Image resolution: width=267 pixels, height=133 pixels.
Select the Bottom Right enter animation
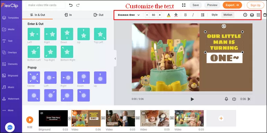click(67, 52)
